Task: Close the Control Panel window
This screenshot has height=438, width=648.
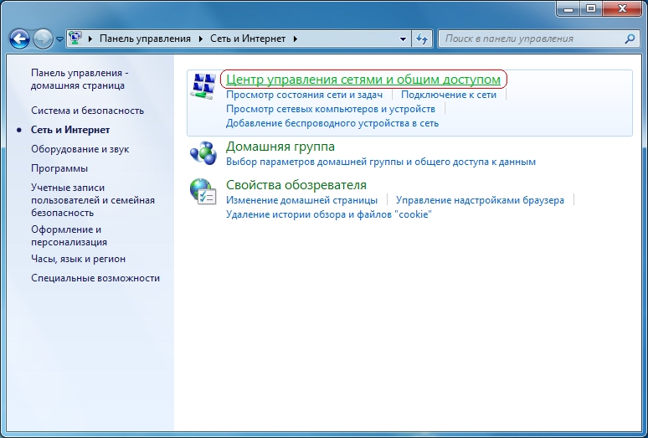Action: [x=622, y=8]
